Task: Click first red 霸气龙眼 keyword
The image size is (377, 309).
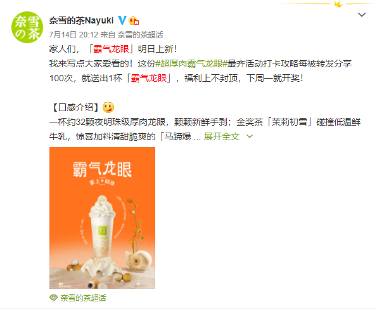Action: [111, 49]
